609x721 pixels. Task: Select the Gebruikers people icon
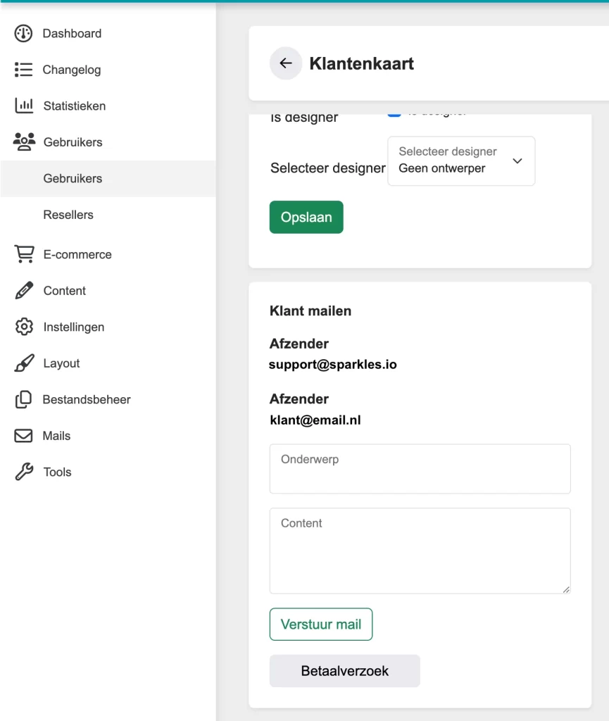23,142
